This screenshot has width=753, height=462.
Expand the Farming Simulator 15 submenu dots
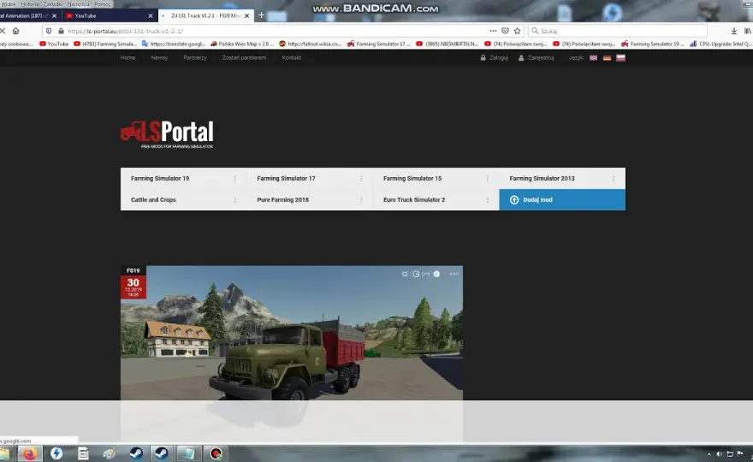(x=488, y=178)
